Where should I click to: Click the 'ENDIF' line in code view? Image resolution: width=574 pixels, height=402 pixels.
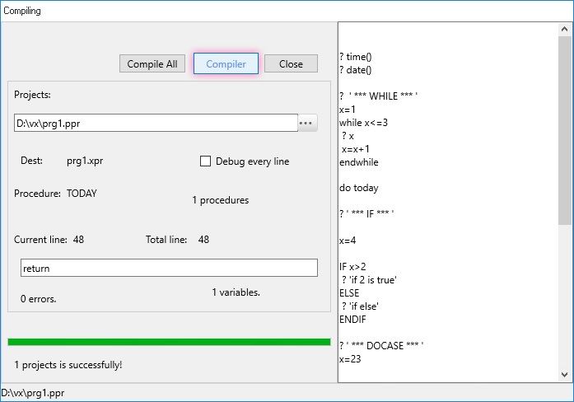click(x=352, y=320)
